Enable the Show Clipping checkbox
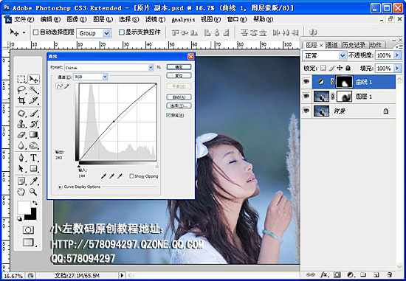The image size is (406, 281). [131, 176]
